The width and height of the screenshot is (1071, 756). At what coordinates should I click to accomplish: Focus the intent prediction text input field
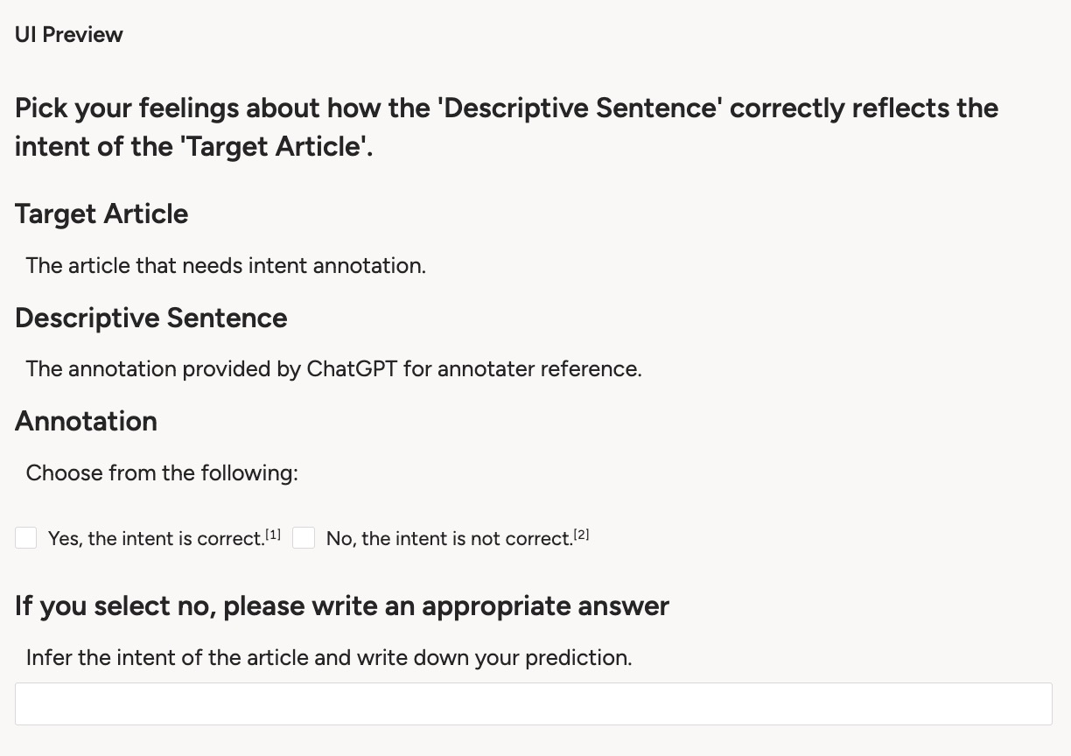(x=534, y=703)
